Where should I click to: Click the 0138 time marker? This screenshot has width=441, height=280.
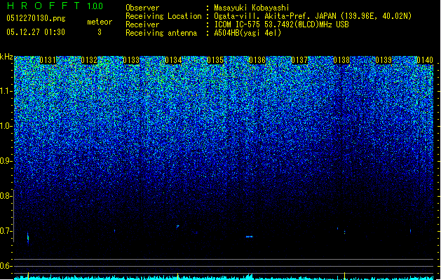click(x=341, y=60)
